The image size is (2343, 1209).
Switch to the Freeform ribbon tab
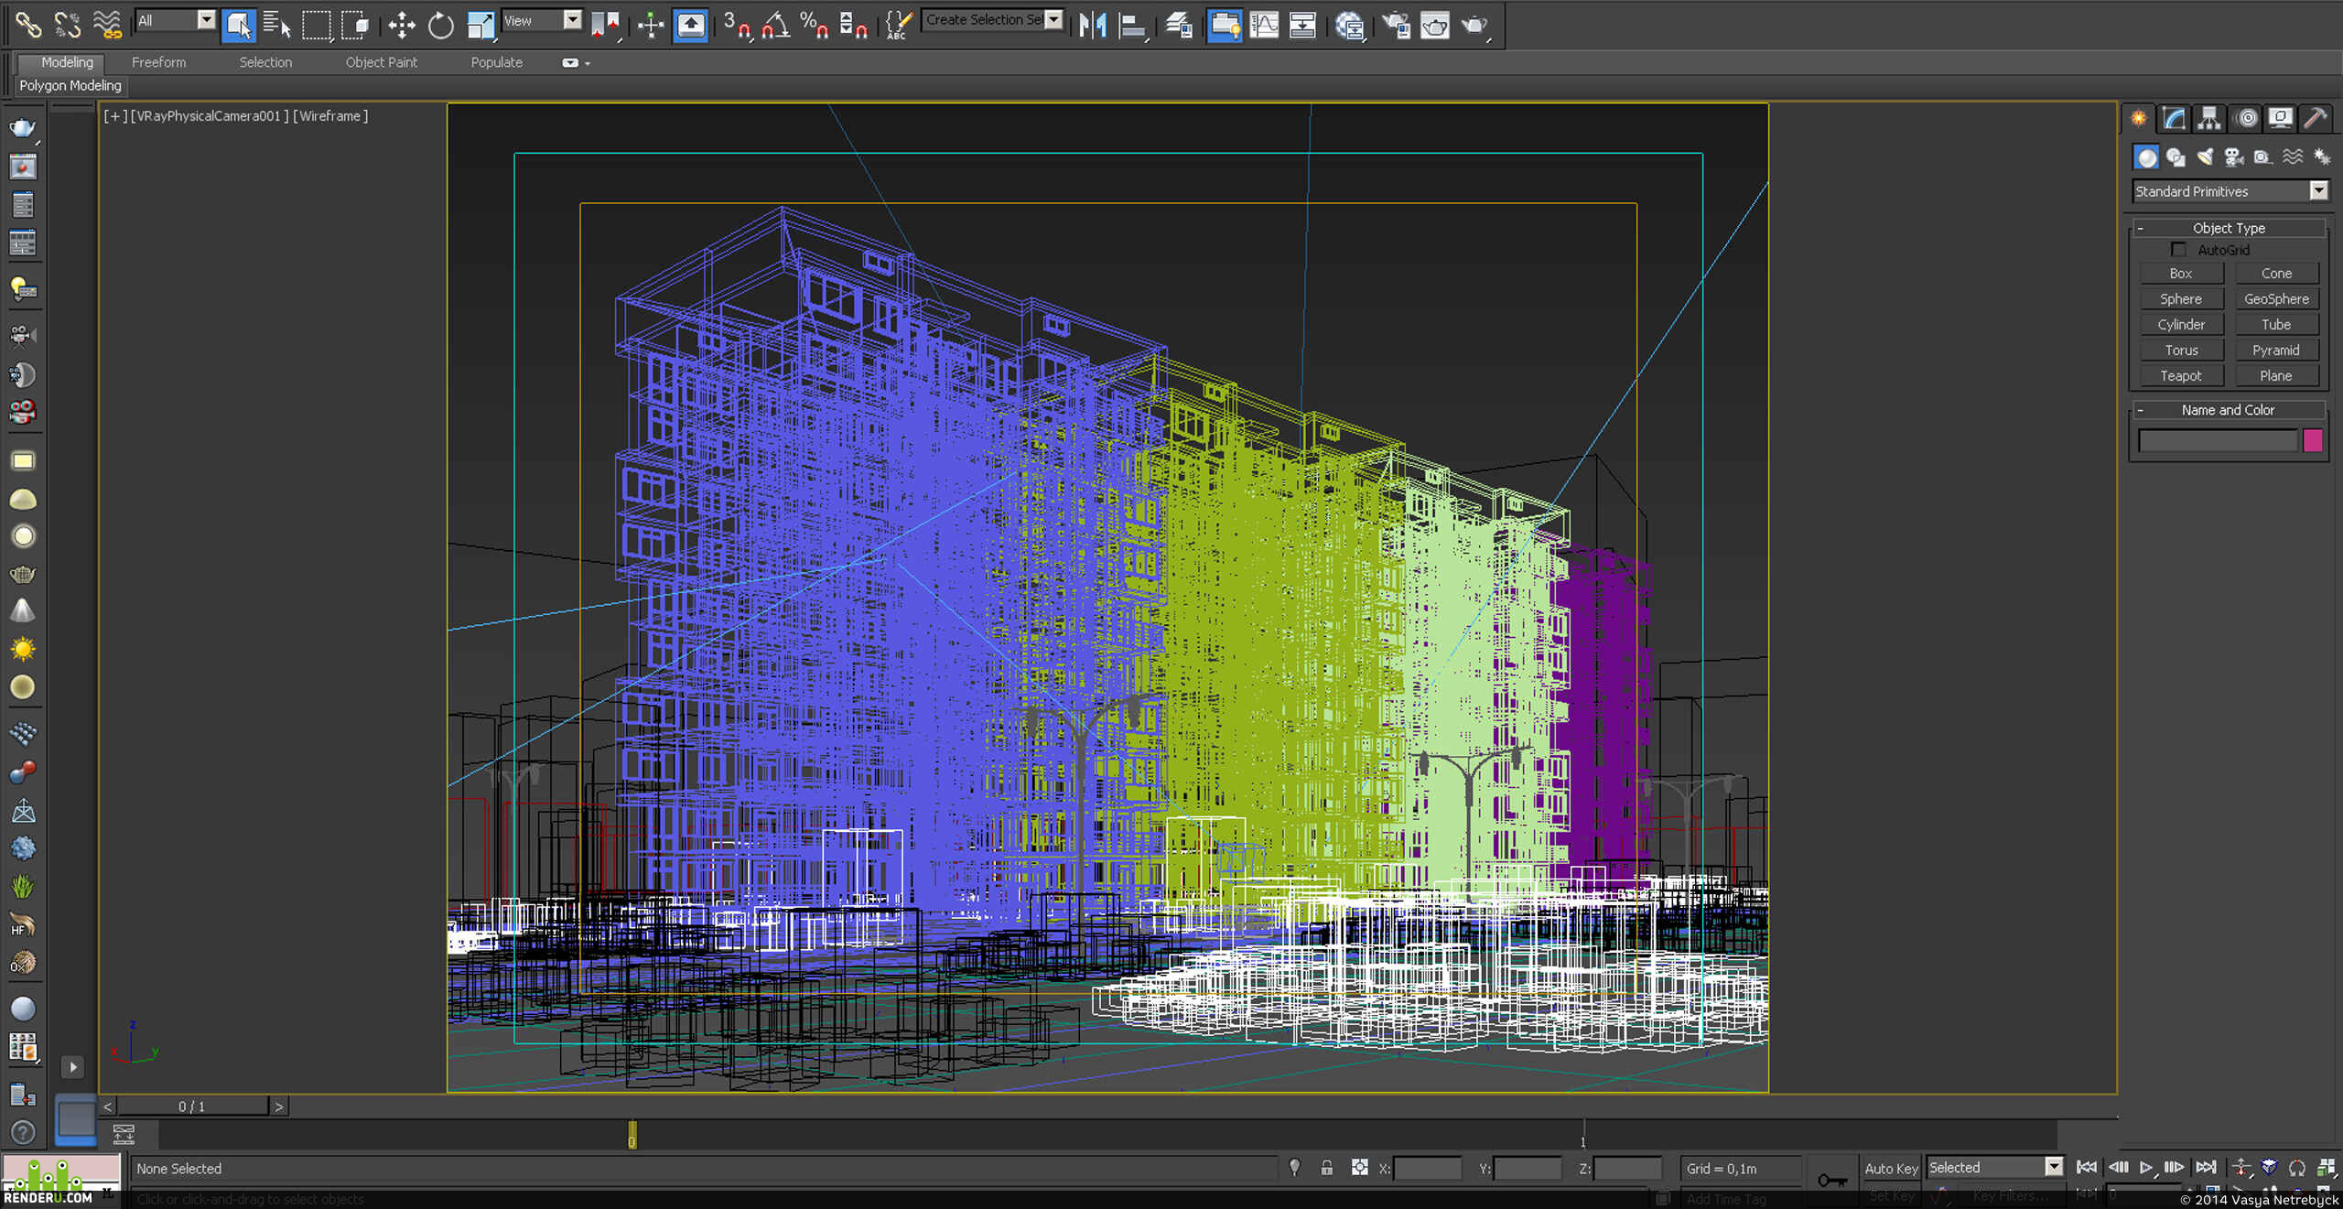pos(158,62)
